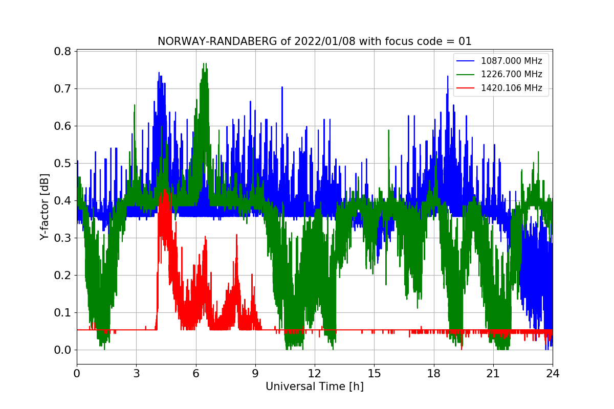
Task: Click the 1420.106 MHz legend label
Action: 511,87
